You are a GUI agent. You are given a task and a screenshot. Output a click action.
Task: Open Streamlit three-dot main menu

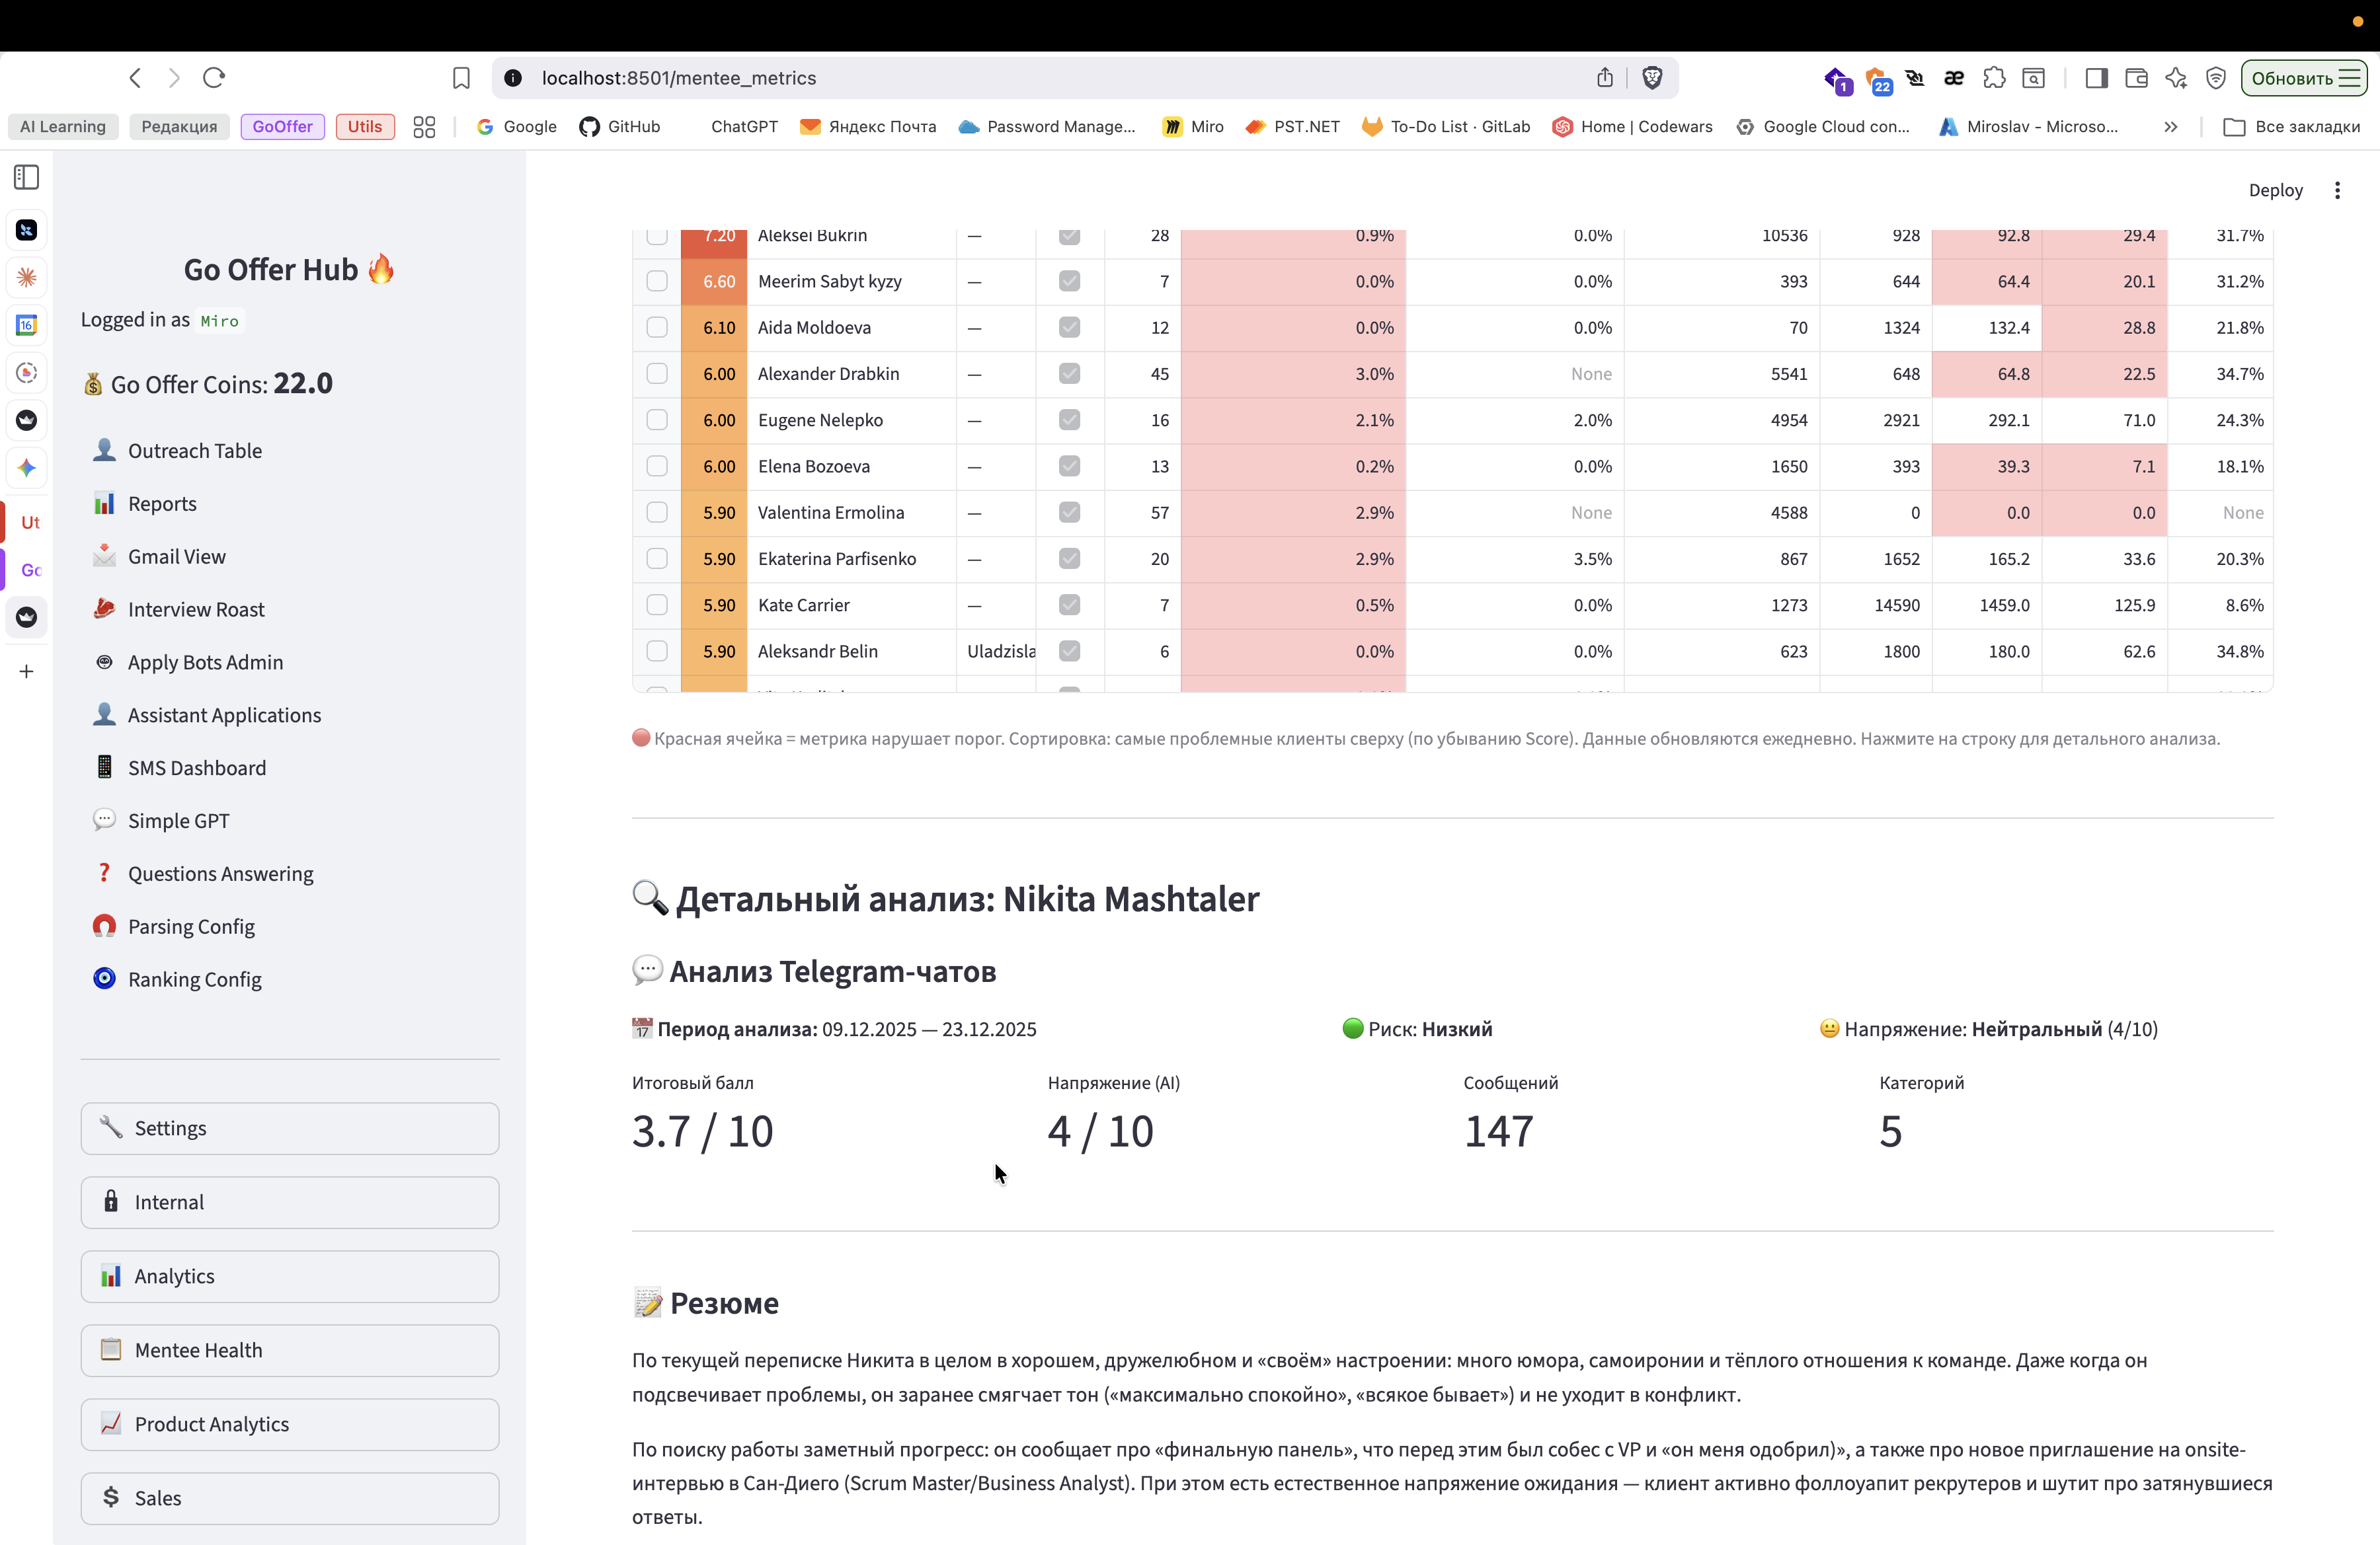coord(2337,190)
